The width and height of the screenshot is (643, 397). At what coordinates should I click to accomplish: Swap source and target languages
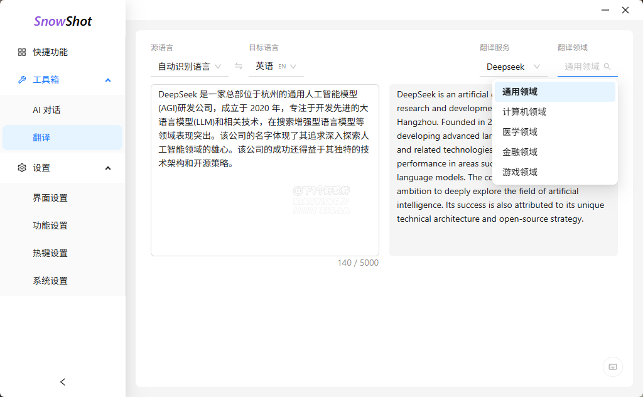[x=238, y=66]
